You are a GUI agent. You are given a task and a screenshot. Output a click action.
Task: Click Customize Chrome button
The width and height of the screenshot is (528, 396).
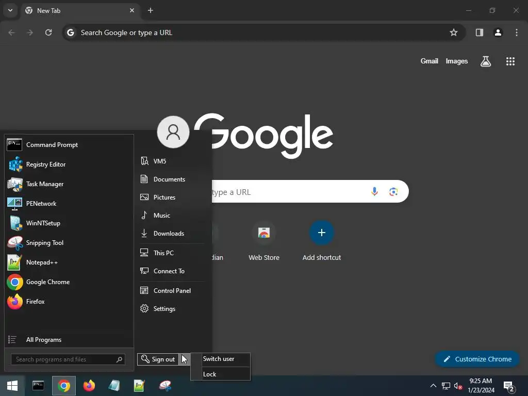[x=477, y=359]
